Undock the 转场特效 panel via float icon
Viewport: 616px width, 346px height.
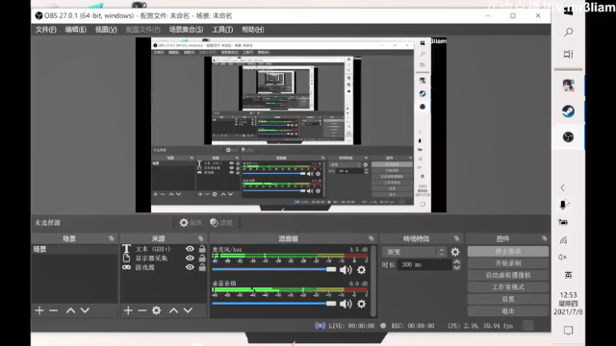coord(456,238)
